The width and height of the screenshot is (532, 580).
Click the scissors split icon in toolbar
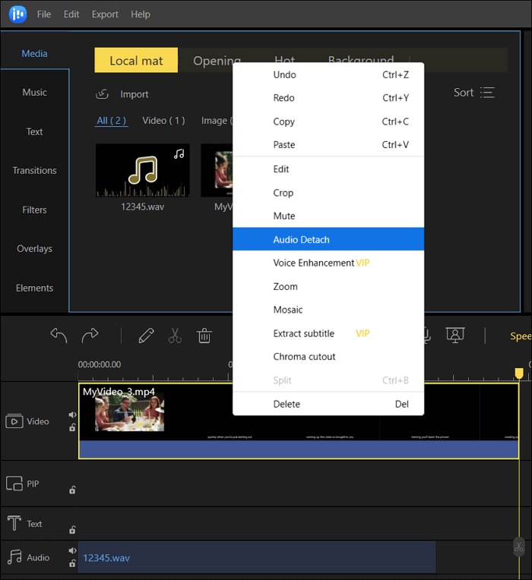(175, 336)
